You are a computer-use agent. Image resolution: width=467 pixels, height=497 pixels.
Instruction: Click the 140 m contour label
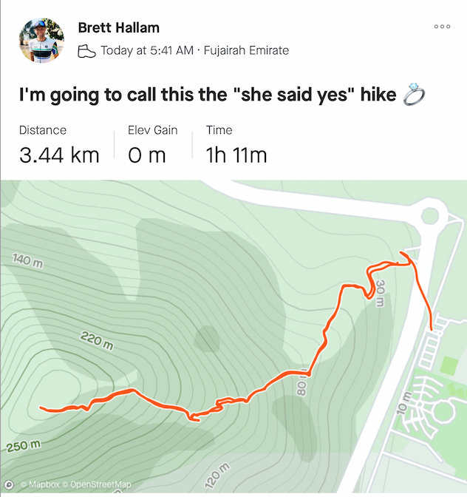point(27,261)
